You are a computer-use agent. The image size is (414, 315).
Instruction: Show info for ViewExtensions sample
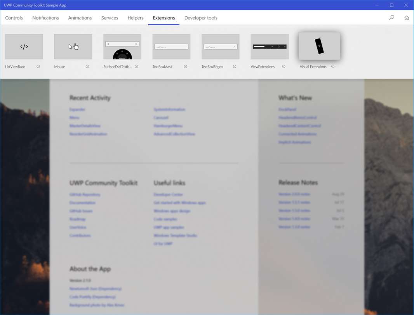pyautogui.click(x=284, y=66)
